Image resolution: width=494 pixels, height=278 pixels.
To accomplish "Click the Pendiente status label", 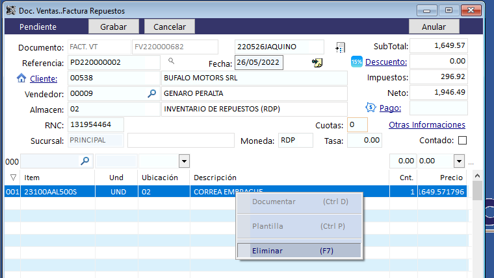I will (x=38, y=27).
